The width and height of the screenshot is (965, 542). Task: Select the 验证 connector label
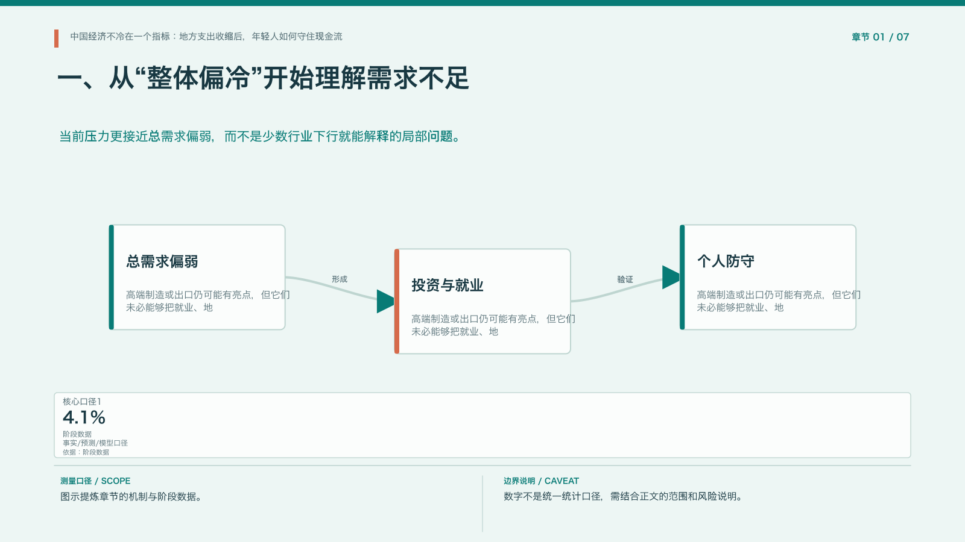point(625,279)
